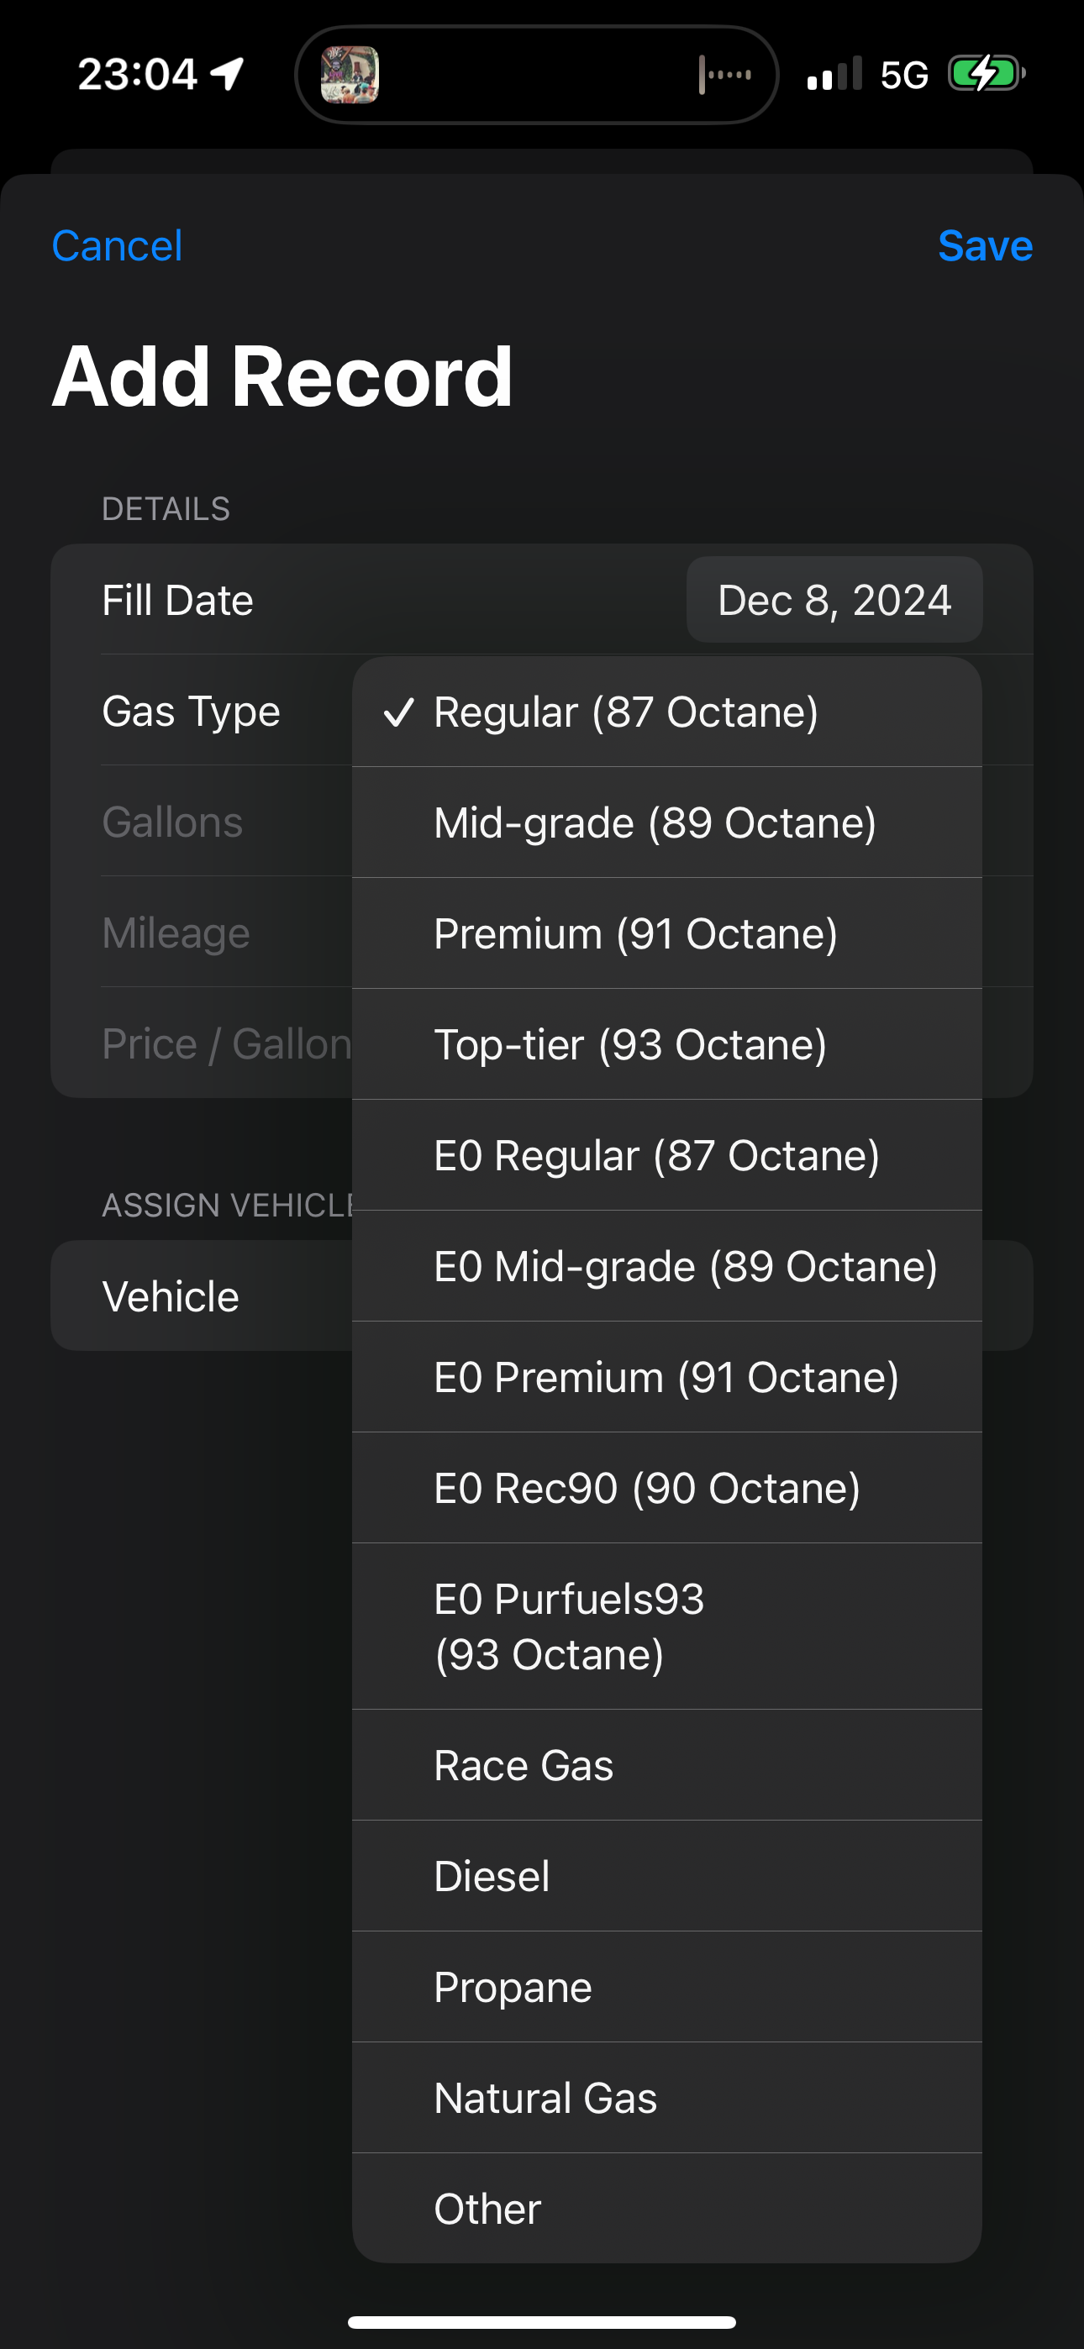
Task: Pick E0 Mid-grade (89 Octane)
Action: coord(667,1267)
